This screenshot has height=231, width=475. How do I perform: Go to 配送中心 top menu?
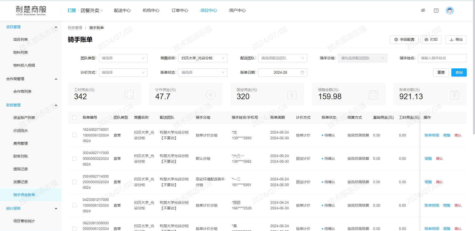click(x=122, y=11)
